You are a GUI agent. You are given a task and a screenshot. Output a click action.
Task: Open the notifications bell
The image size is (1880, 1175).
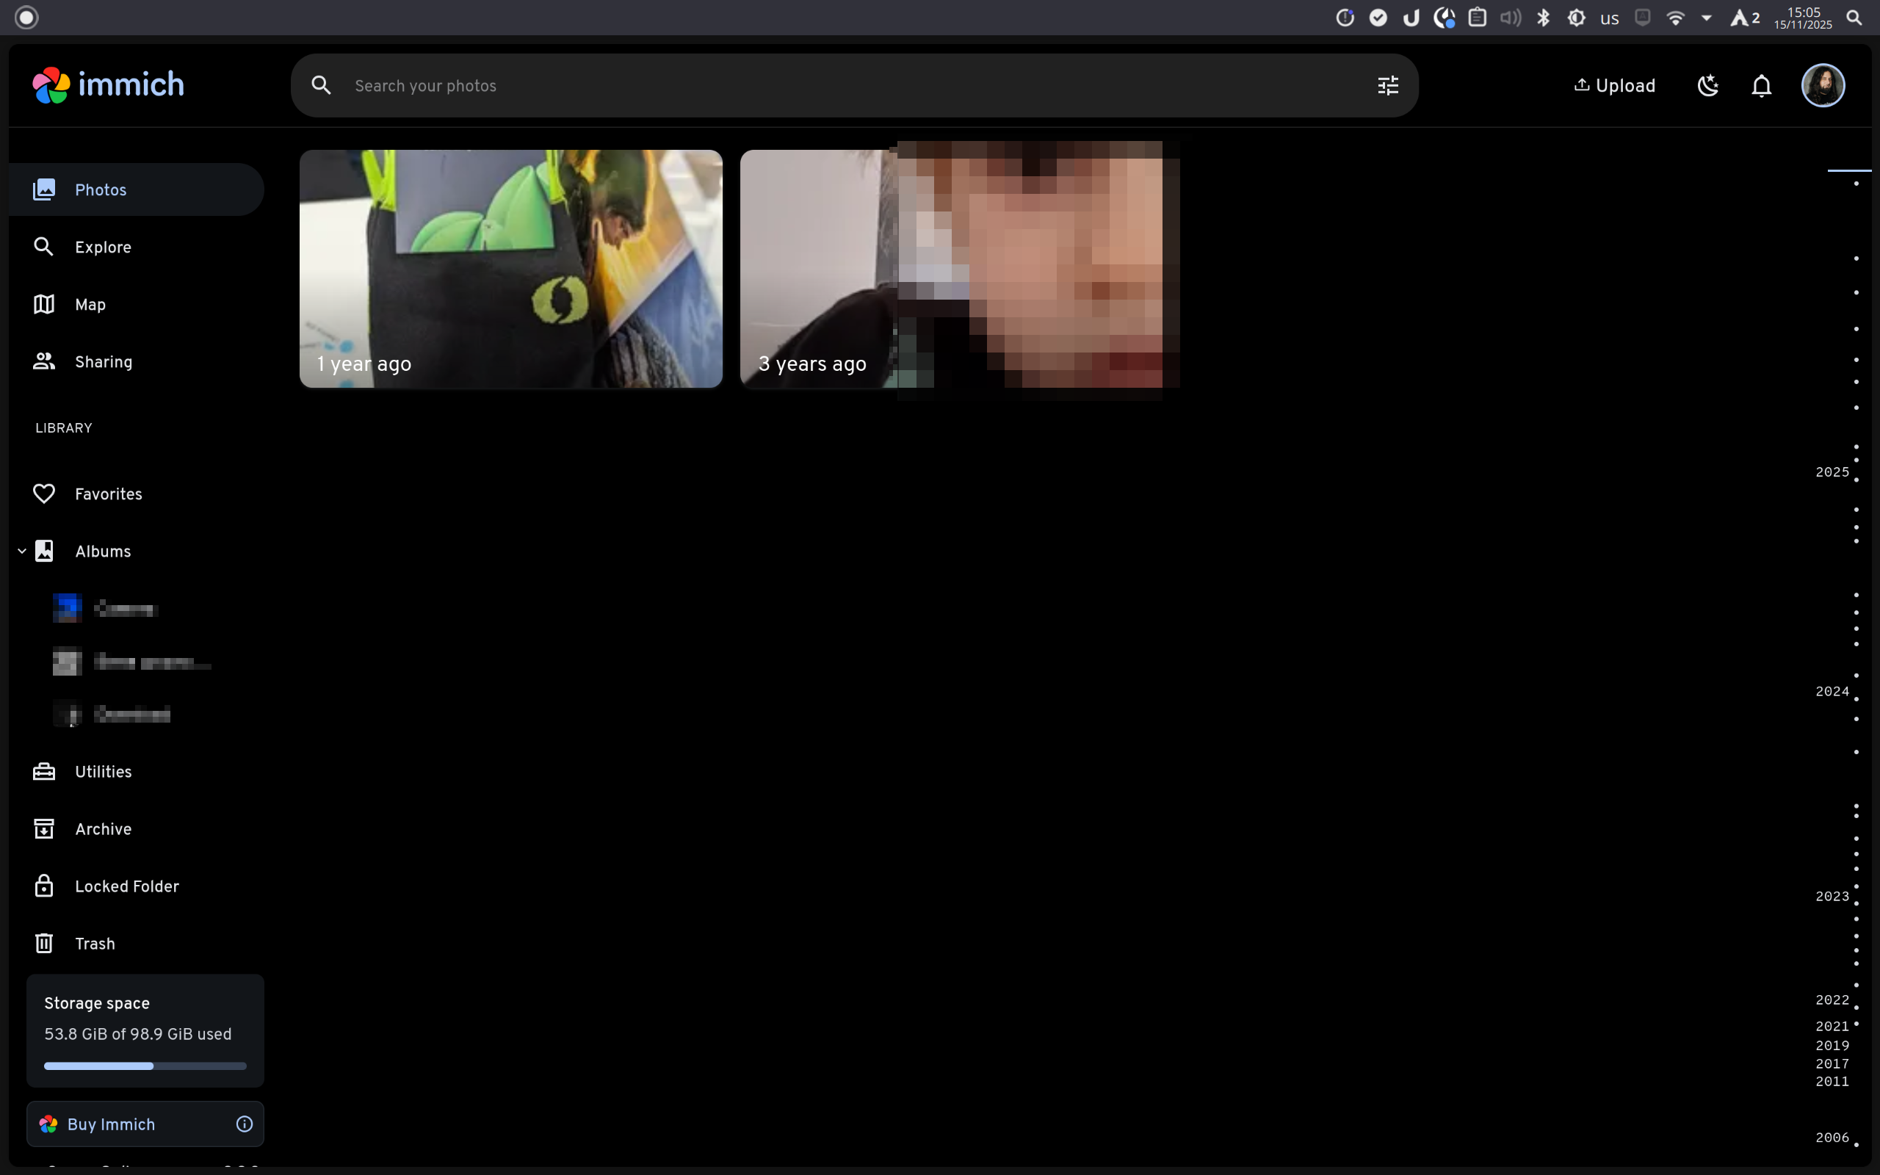[x=1761, y=85]
